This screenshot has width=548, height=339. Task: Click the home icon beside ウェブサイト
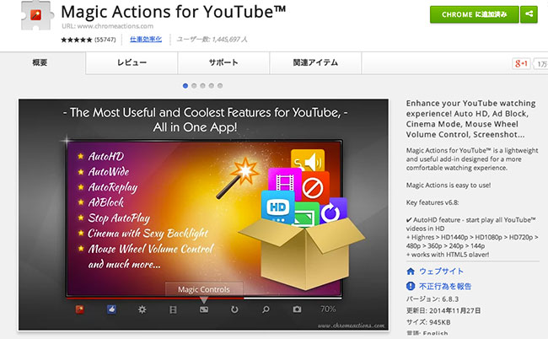click(411, 272)
